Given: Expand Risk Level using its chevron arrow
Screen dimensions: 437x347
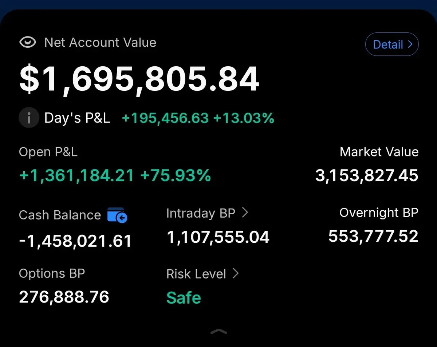Looking at the screenshot, I should pos(236,273).
